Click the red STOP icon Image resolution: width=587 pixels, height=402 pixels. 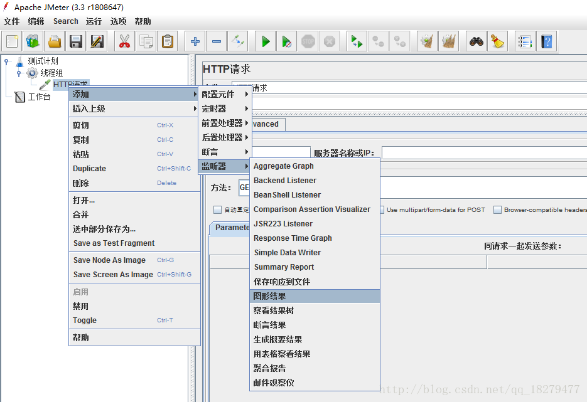click(308, 41)
